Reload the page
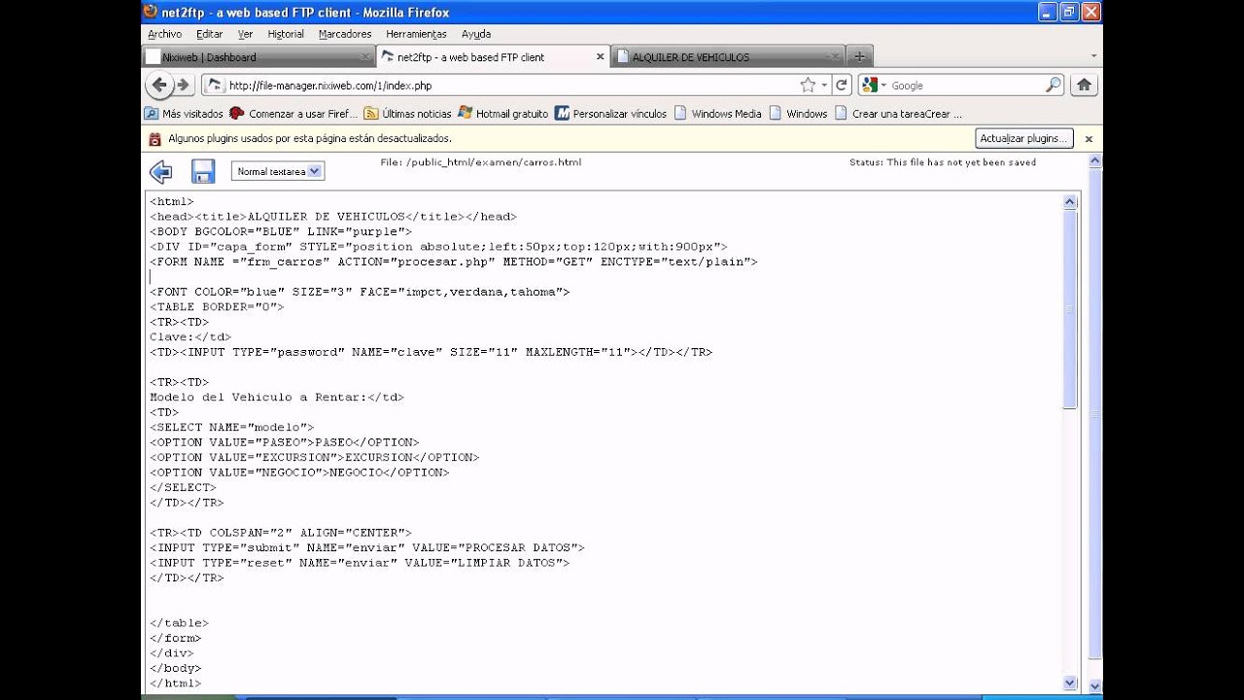This screenshot has width=1244, height=700. coord(843,86)
